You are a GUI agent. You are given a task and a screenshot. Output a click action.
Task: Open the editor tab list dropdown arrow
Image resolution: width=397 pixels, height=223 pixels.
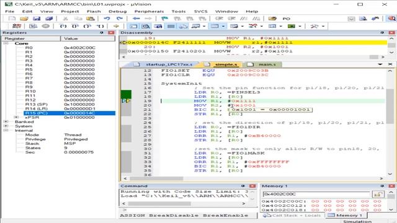click(x=380, y=64)
